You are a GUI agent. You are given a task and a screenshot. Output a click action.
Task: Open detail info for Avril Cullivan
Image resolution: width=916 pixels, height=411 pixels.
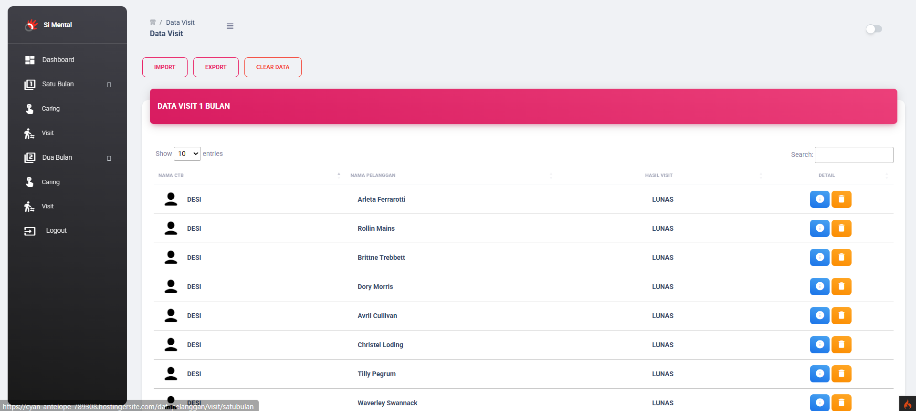click(x=820, y=316)
